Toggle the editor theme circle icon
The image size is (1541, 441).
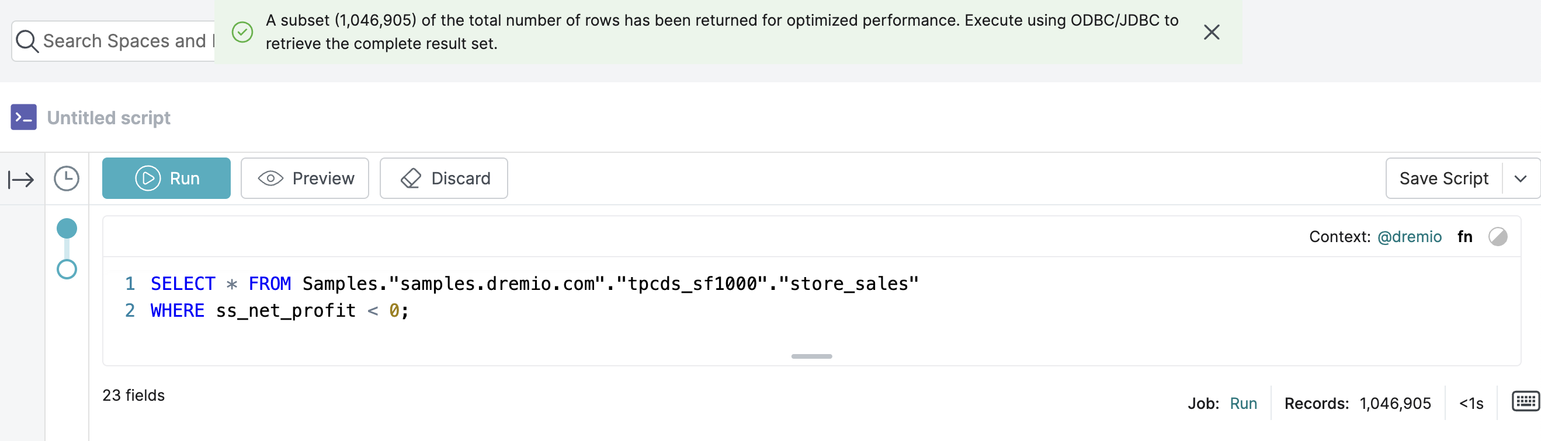click(1497, 237)
